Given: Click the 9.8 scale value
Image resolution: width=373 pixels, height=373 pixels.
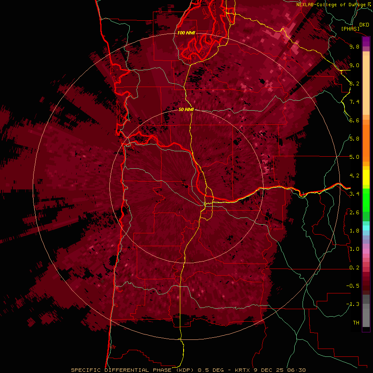Looking at the screenshot, I should click(354, 46).
